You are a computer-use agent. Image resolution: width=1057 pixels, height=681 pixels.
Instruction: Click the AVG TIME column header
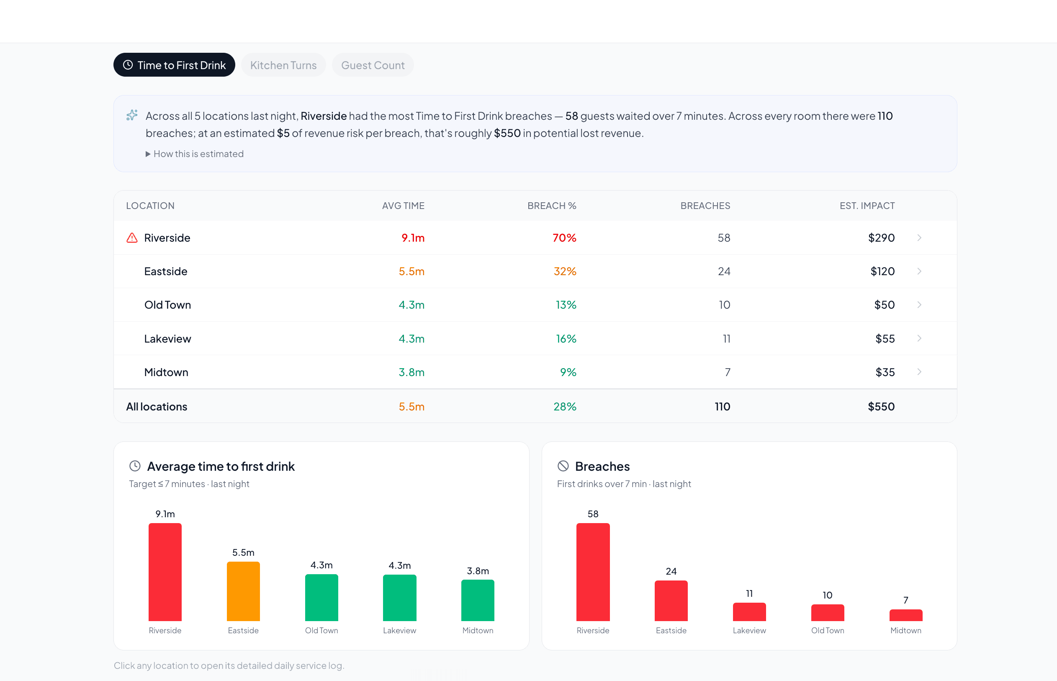coord(403,206)
